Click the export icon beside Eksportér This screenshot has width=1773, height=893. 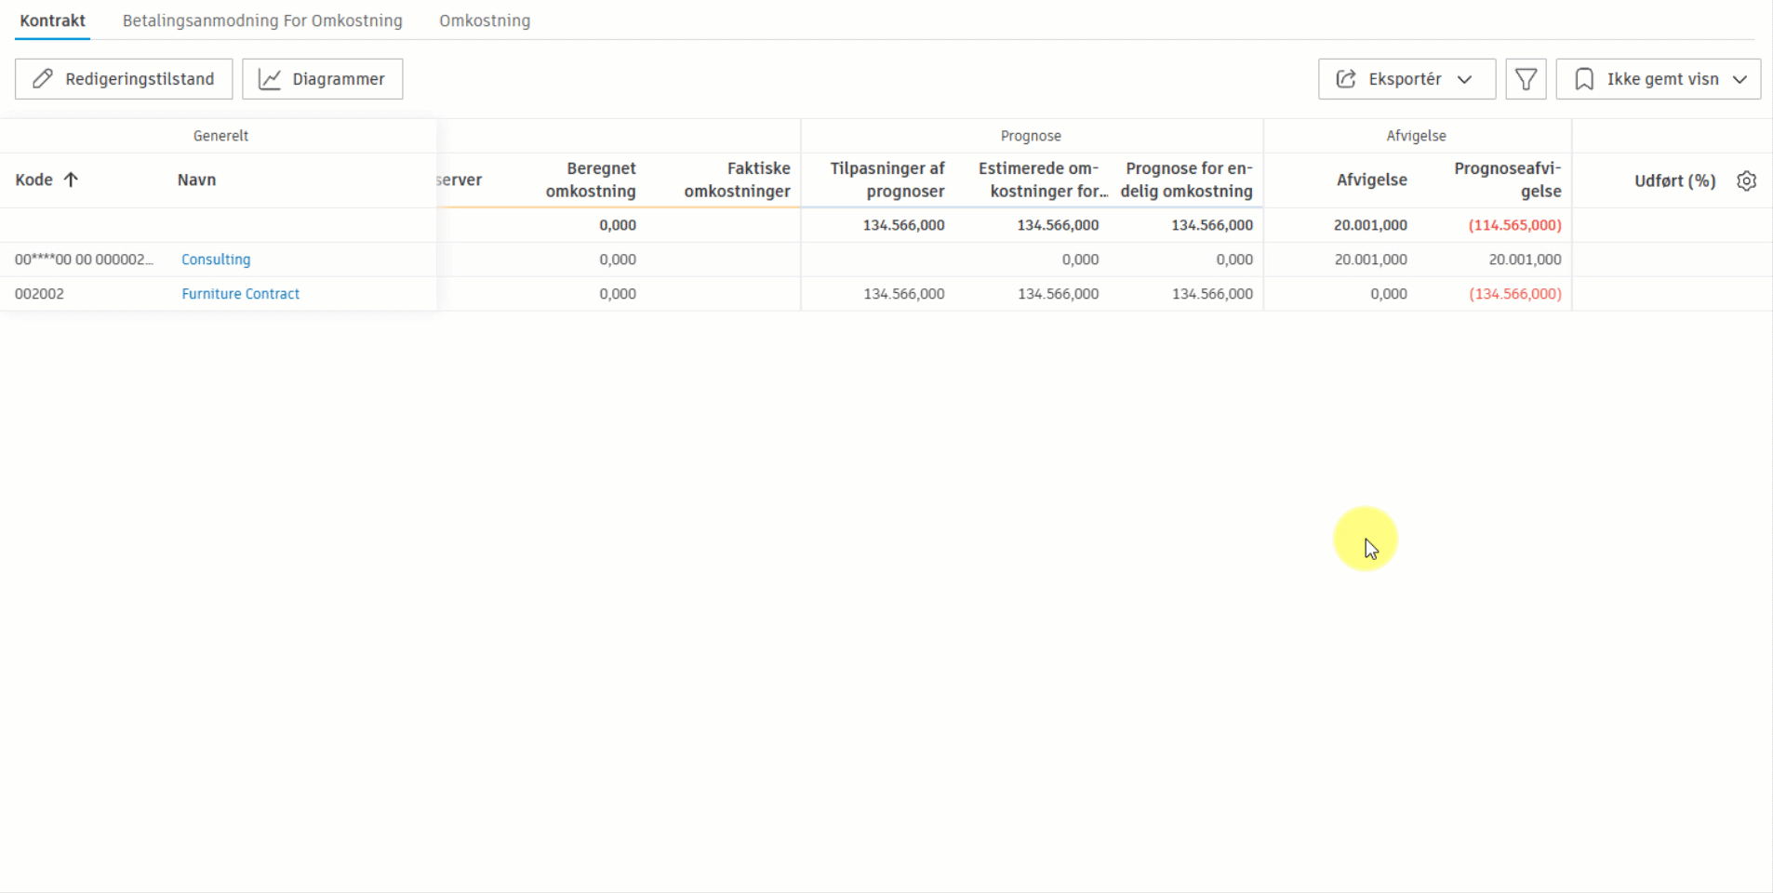click(x=1346, y=79)
